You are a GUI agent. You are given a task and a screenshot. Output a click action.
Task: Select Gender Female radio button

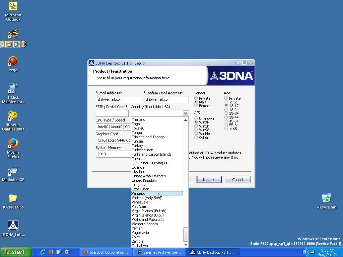pos(196,106)
